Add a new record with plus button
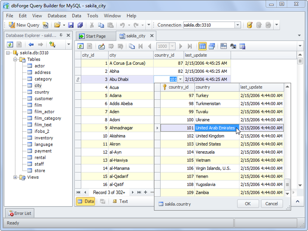The height and width of the screenshot is (231, 308). click(146, 192)
